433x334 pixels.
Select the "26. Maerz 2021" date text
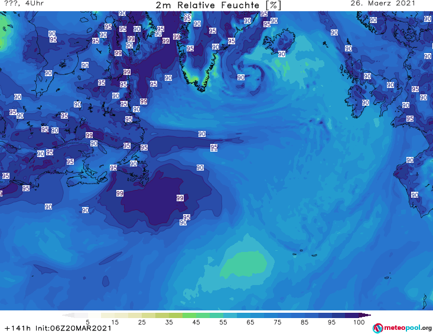[383, 4]
